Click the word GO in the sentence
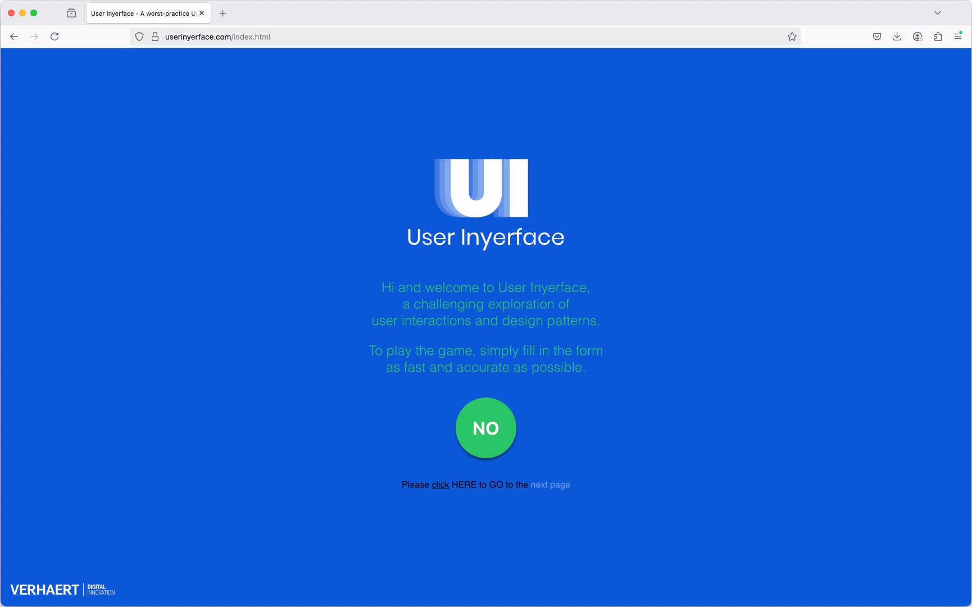This screenshot has height=607, width=972. (496, 485)
